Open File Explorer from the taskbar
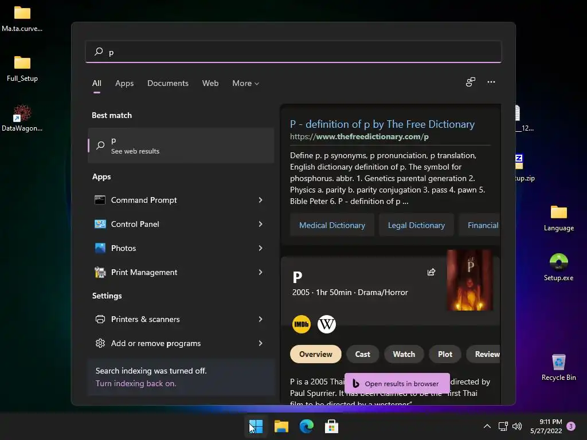Viewport: 587px width, 440px height. click(x=281, y=426)
